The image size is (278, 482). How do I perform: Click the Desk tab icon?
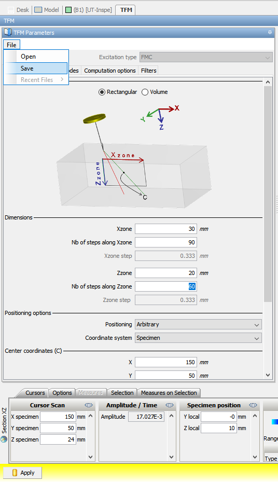click(11, 10)
